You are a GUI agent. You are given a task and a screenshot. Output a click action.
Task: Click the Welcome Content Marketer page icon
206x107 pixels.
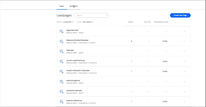[x=62, y=42]
